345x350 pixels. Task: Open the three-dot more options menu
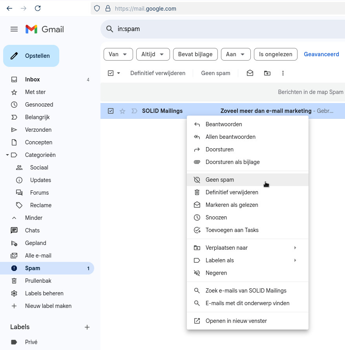283,73
